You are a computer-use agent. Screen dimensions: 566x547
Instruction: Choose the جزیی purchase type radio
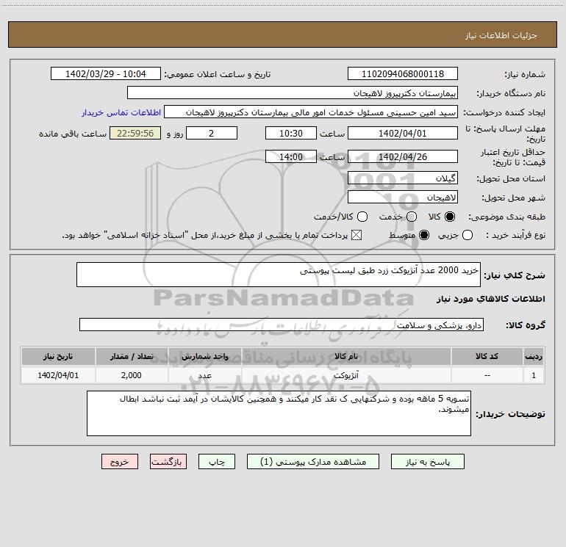(x=468, y=236)
